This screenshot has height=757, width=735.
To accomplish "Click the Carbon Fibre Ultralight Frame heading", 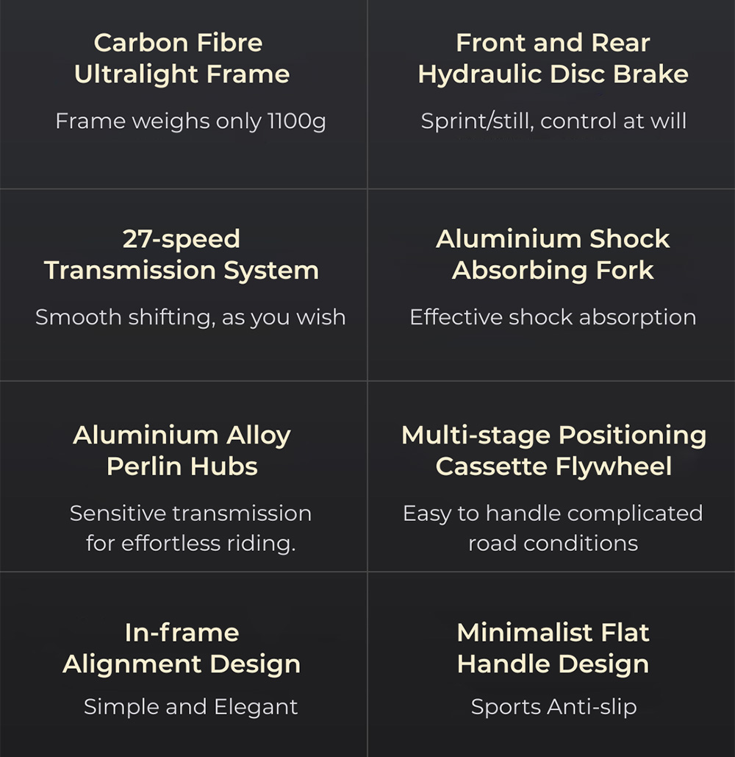I will [182, 58].
